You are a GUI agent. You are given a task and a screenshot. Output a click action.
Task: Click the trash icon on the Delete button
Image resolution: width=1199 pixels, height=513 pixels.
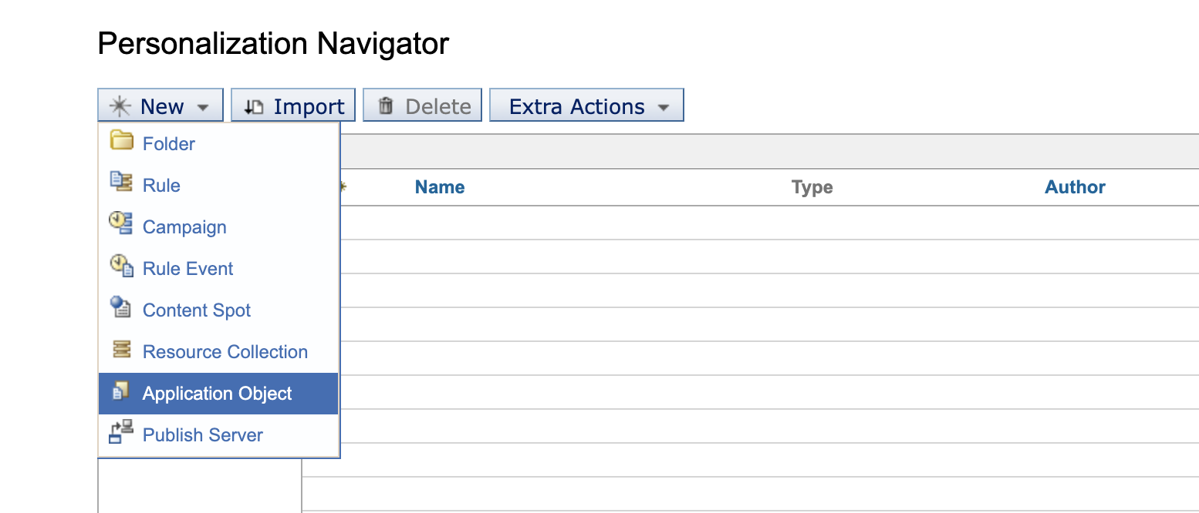[x=387, y=105]
